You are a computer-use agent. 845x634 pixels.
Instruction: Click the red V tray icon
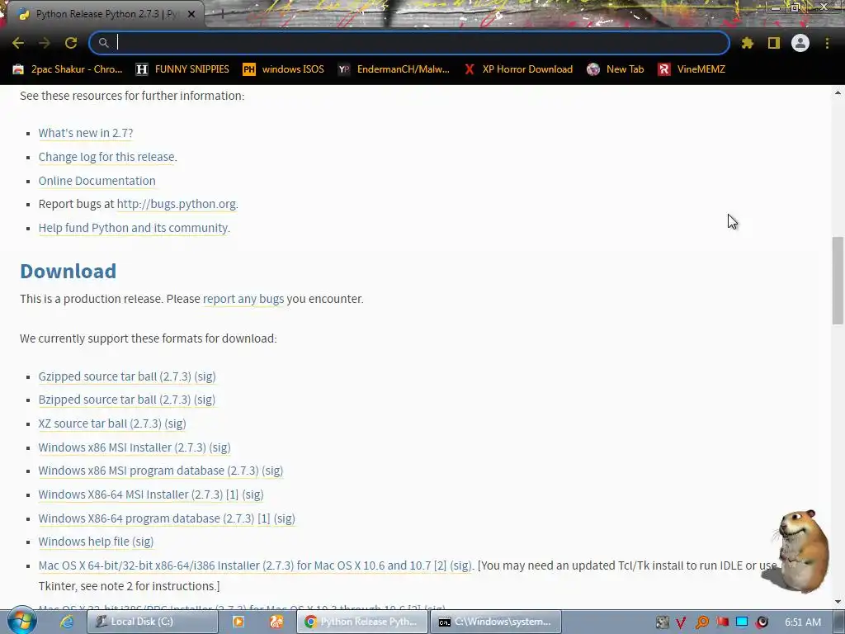click(681, 622)
